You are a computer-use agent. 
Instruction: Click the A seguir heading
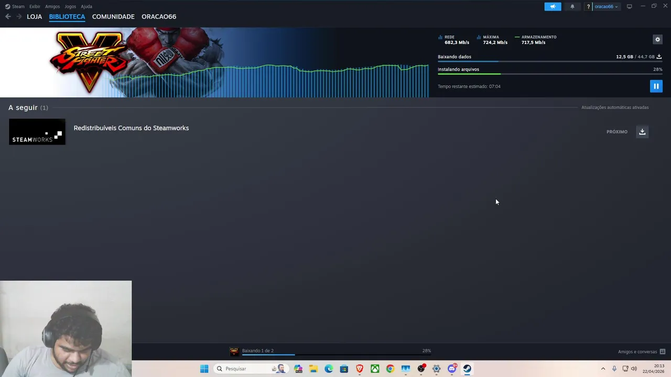(23, 107)
